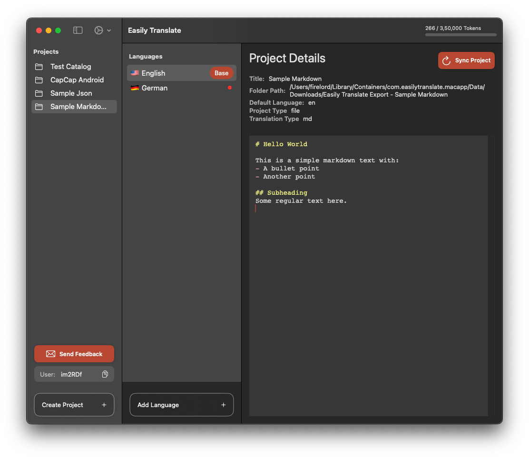This screenshot has width=529, height=459.
Task: Click the Project Type value file
Action: (295, 111)
